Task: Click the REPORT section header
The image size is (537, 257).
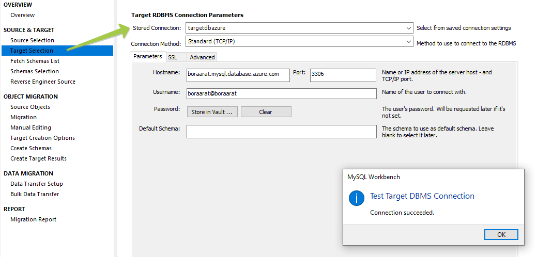Action: pyautogui.click(x=14, y=209)
